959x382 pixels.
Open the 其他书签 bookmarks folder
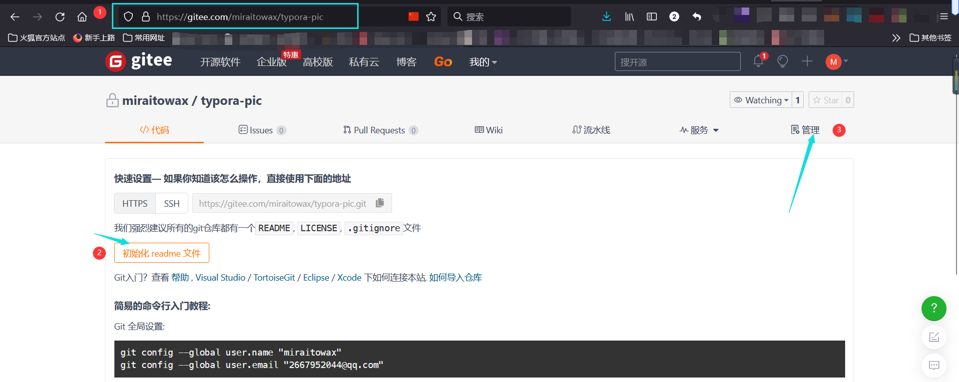(x=931, y=38)
